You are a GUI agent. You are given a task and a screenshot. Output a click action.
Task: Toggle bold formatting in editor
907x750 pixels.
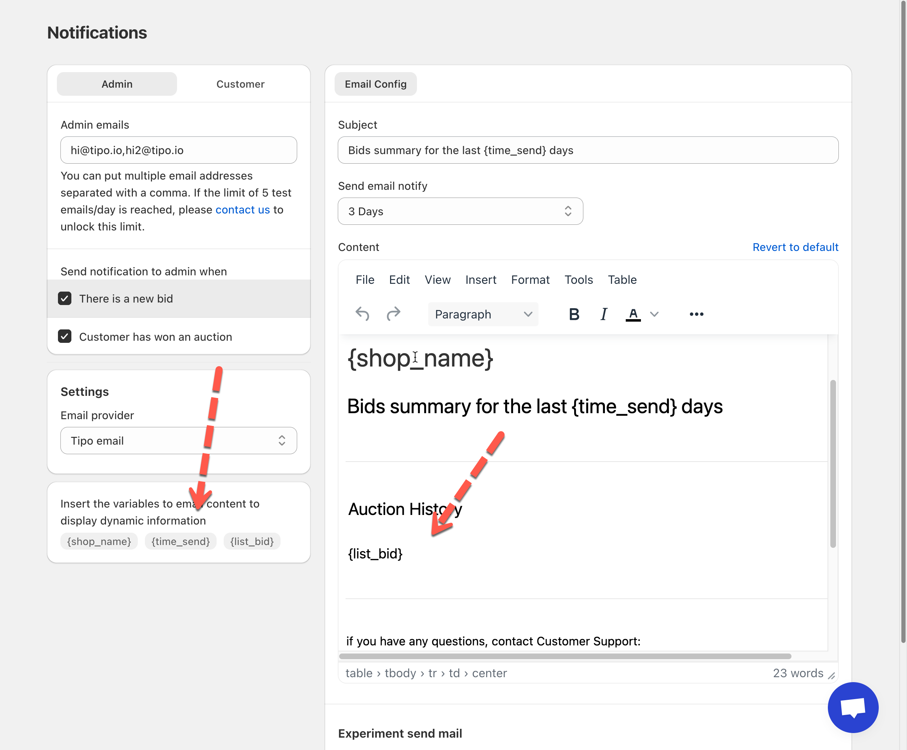point(573,314)
